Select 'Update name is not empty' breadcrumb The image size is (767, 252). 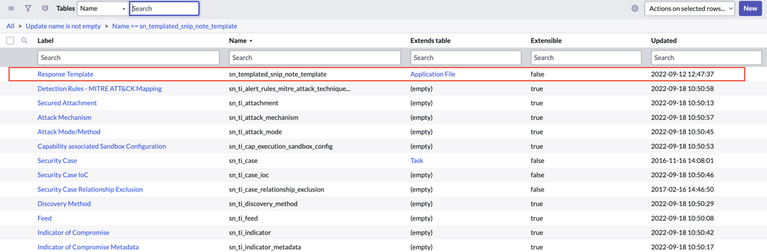click(63, 26)
